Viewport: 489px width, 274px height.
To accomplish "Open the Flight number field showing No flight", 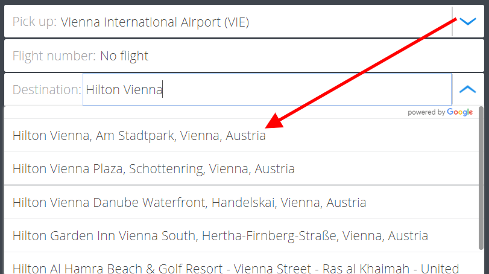I will coord(244,56).
